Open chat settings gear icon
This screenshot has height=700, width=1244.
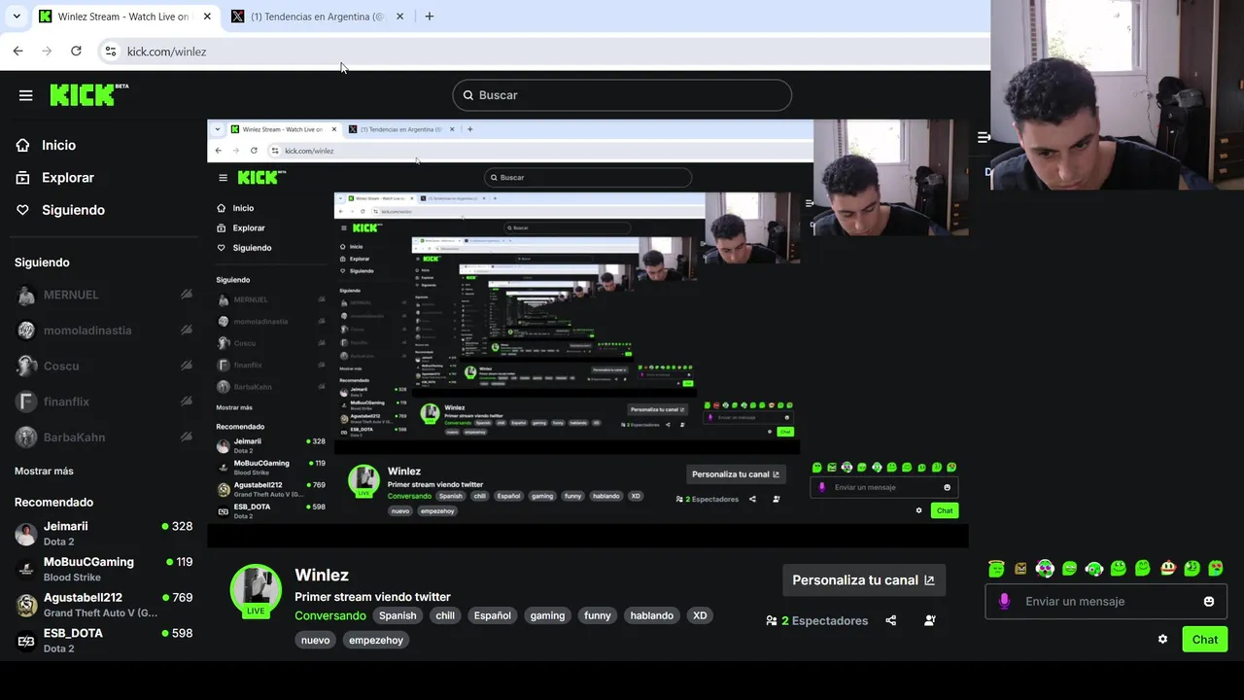[1162, 639]
